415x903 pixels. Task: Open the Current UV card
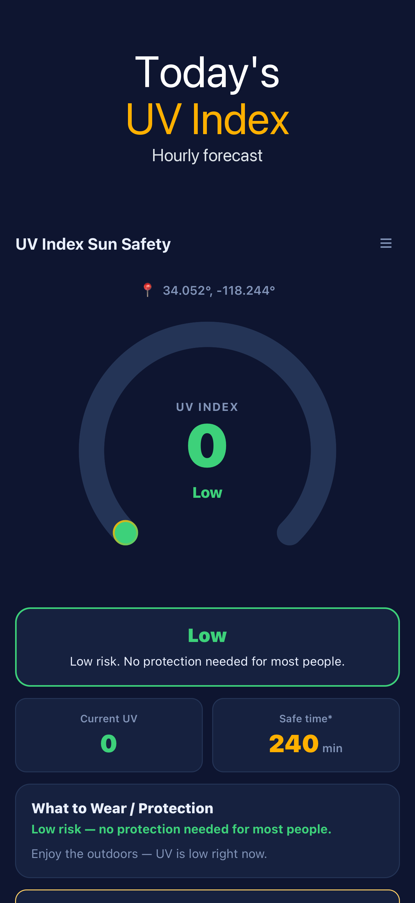pos(109,735)
